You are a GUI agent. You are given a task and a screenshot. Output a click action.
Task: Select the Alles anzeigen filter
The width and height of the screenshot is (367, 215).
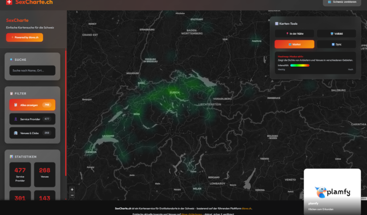[32, 105]
